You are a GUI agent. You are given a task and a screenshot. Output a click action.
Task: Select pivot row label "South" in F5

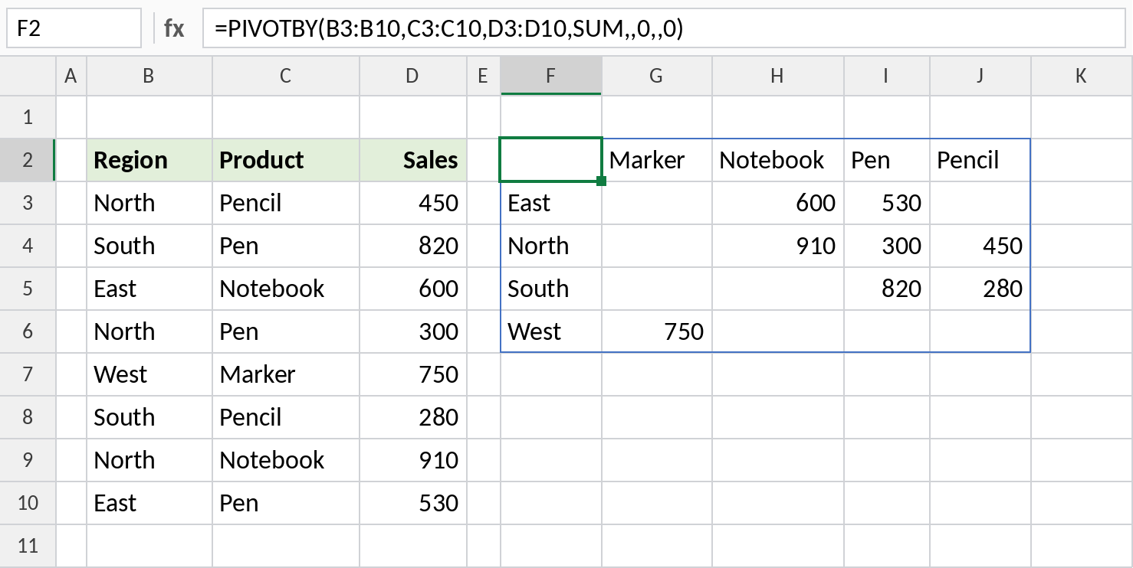550,289
